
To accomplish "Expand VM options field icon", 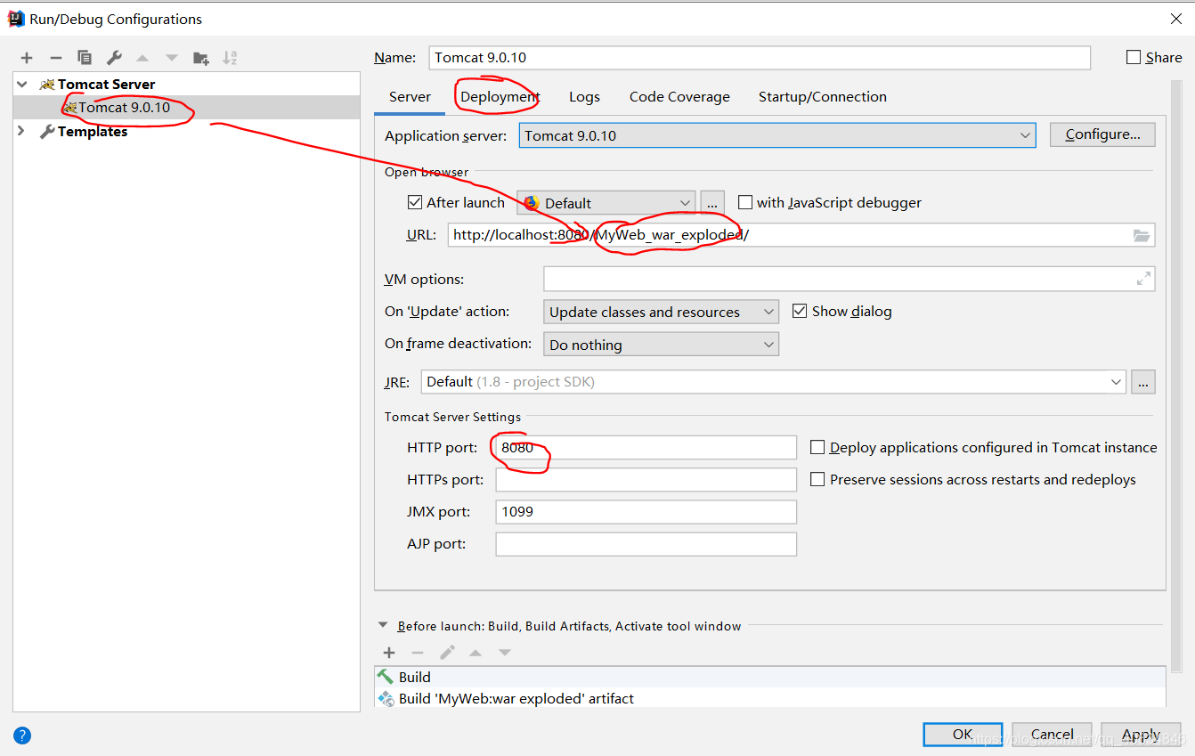I will 1143,279.
